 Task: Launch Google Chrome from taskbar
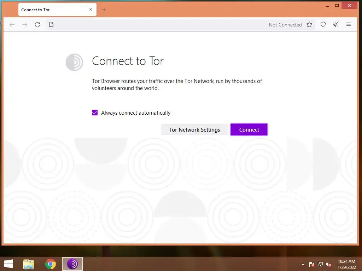50,264
